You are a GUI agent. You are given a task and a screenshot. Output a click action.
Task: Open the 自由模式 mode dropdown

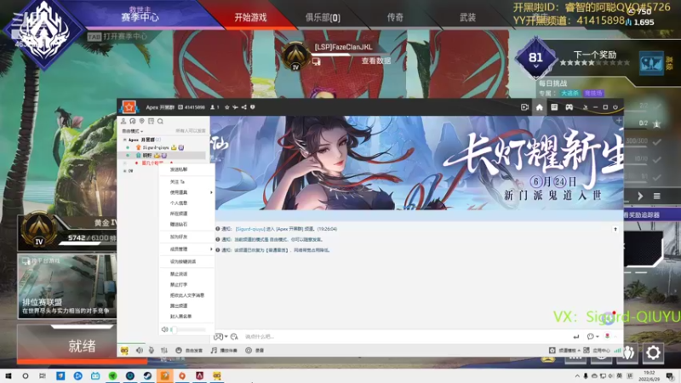[132, 131]
